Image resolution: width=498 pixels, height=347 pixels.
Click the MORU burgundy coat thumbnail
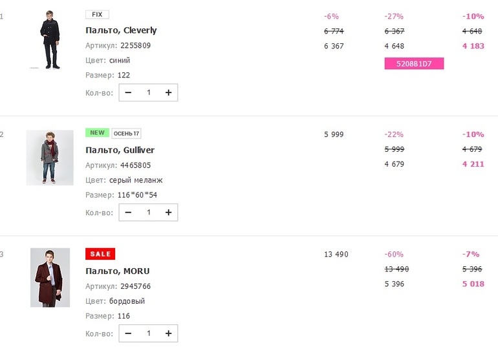50,277
